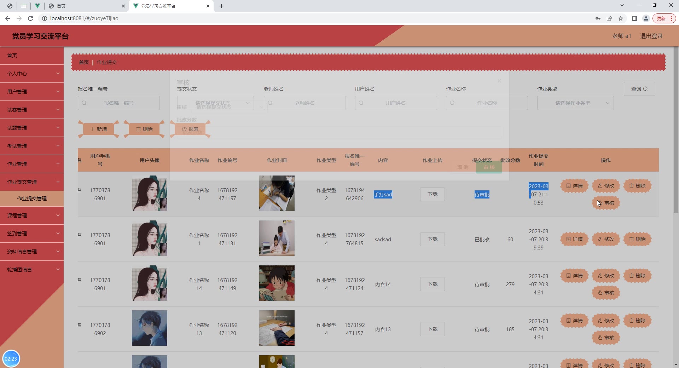Click 退出登录 to log out
The width and height of the screenshot is (679, 368).
pos(651,36)
